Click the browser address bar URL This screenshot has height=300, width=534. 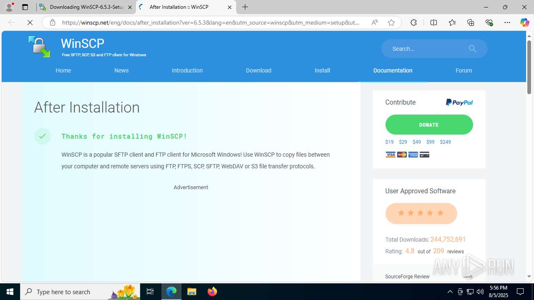211,22
